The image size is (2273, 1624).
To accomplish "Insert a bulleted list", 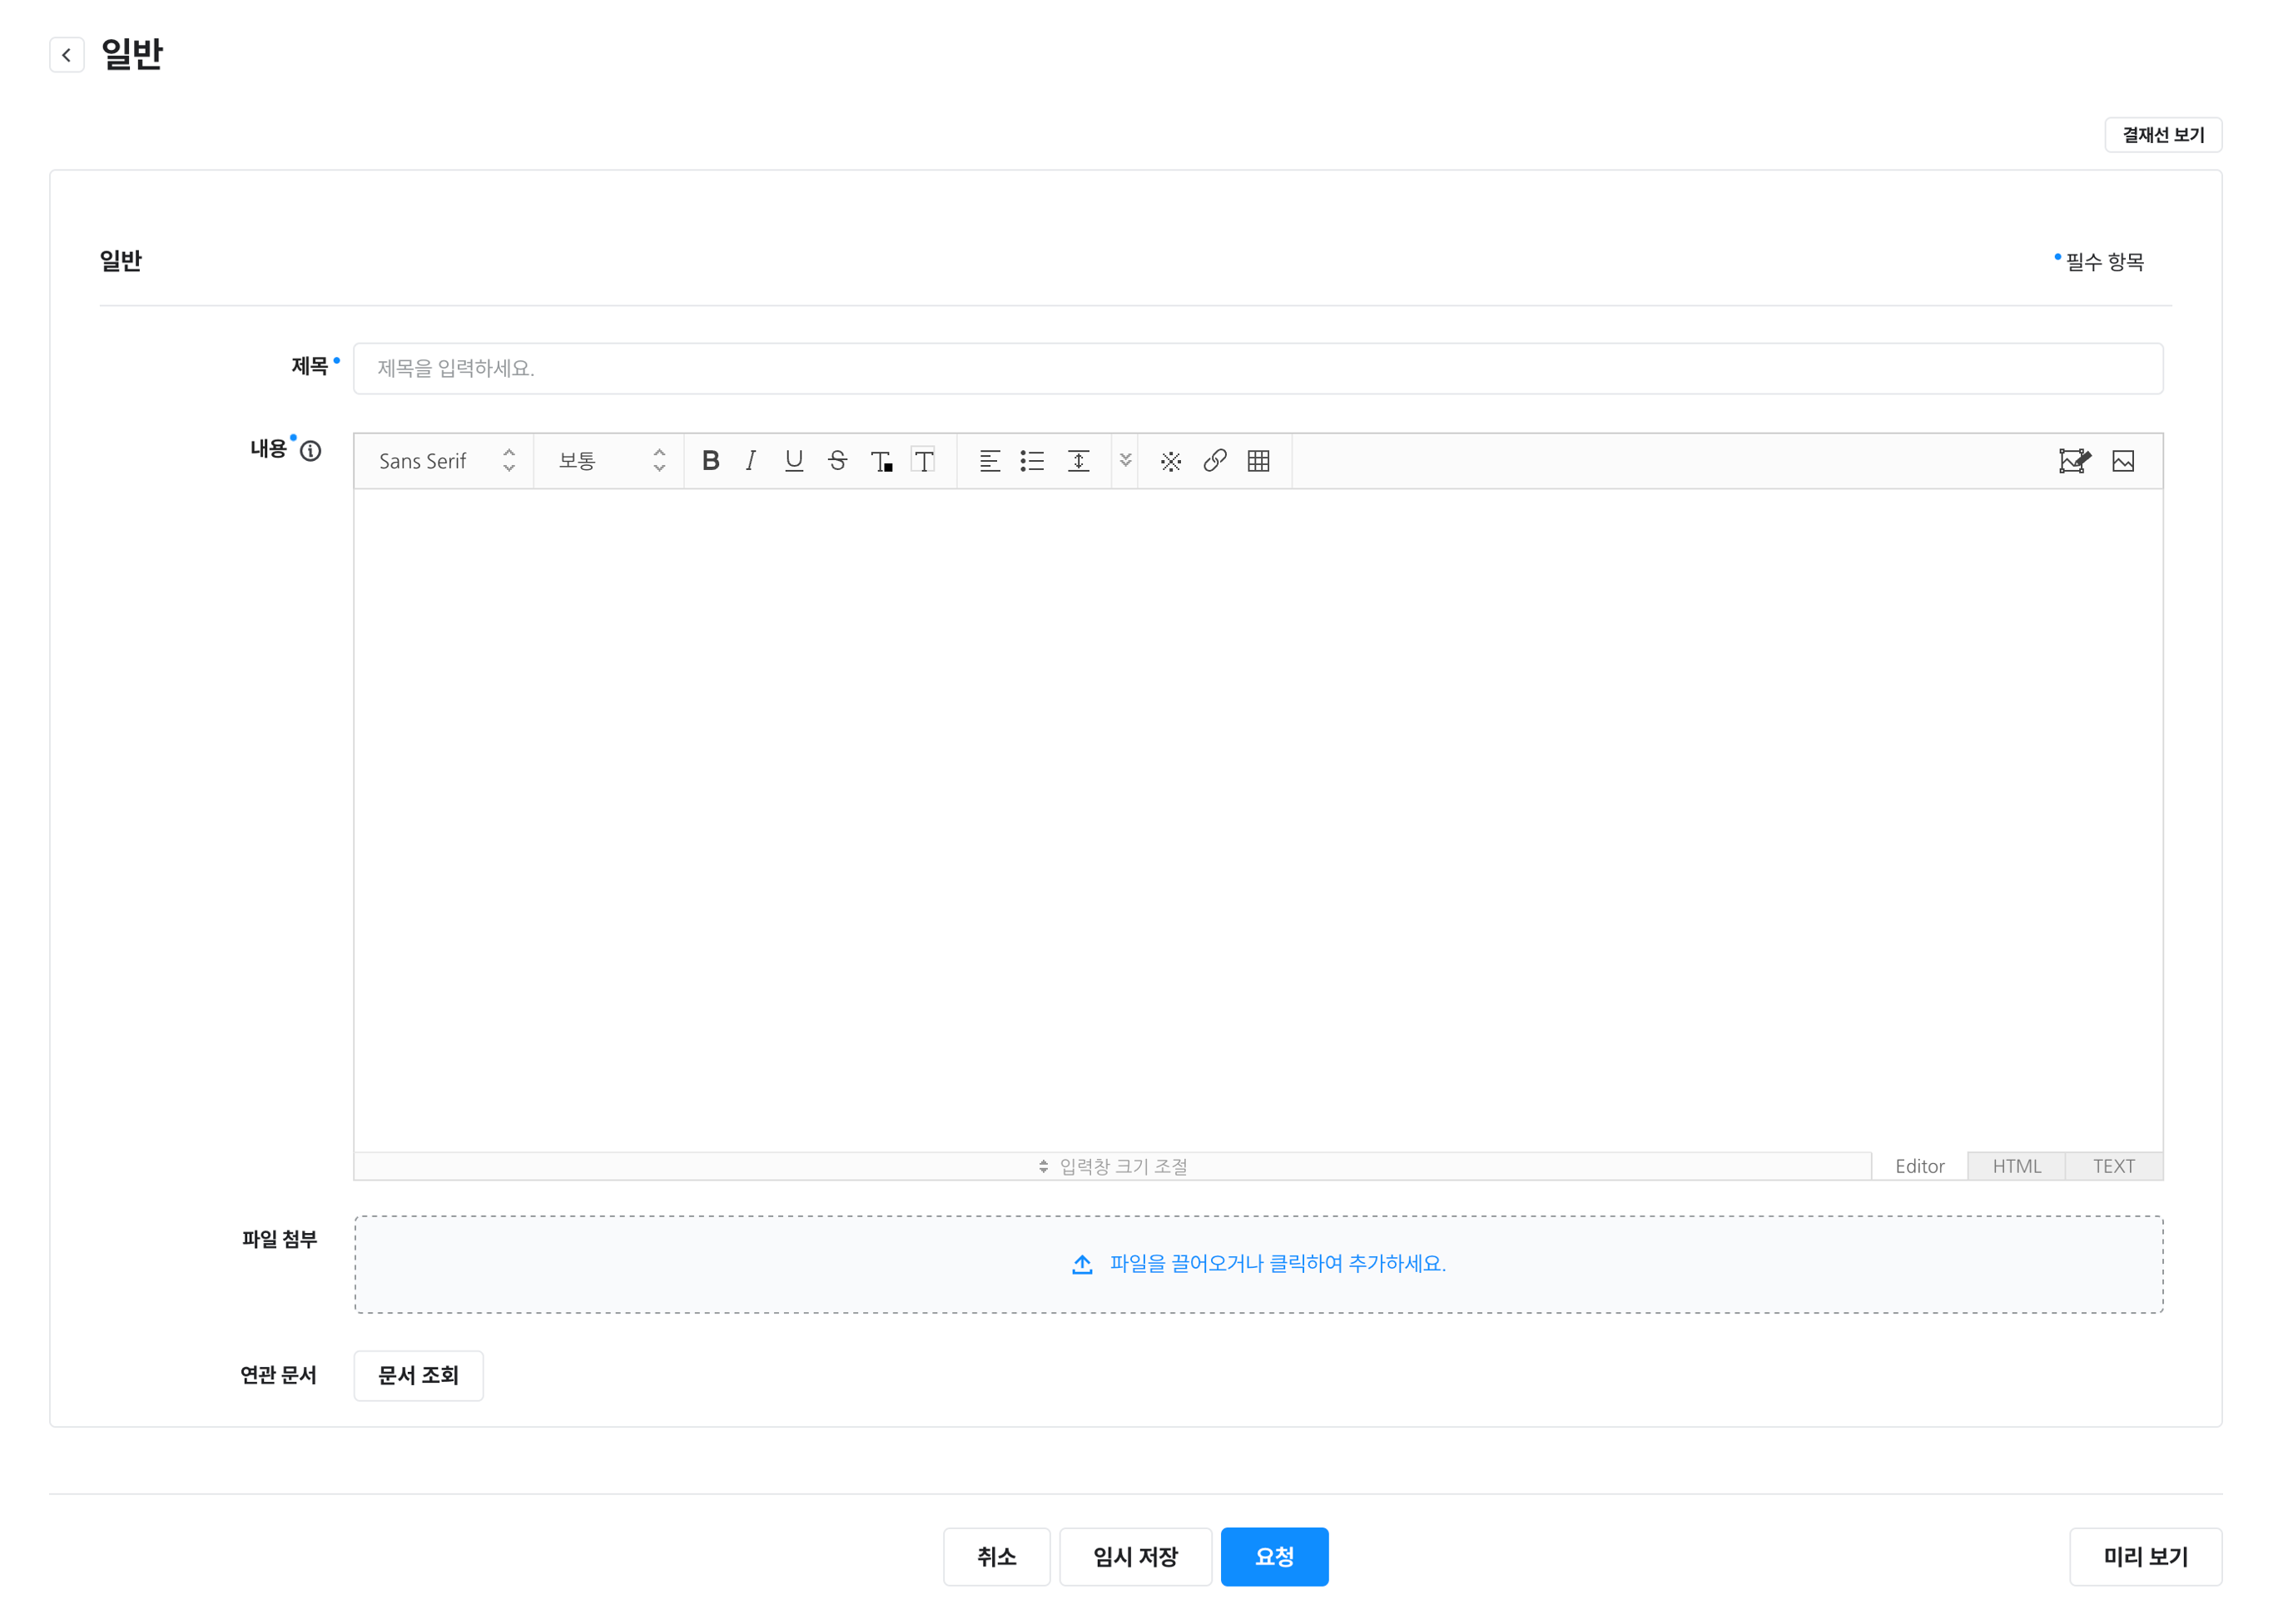I will pyautogui.click(x=1031, y=461).
